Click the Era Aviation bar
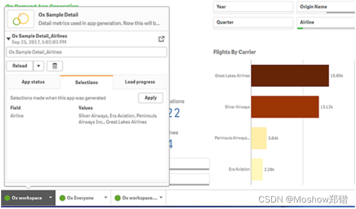356x209 pixels. [257, 169]
